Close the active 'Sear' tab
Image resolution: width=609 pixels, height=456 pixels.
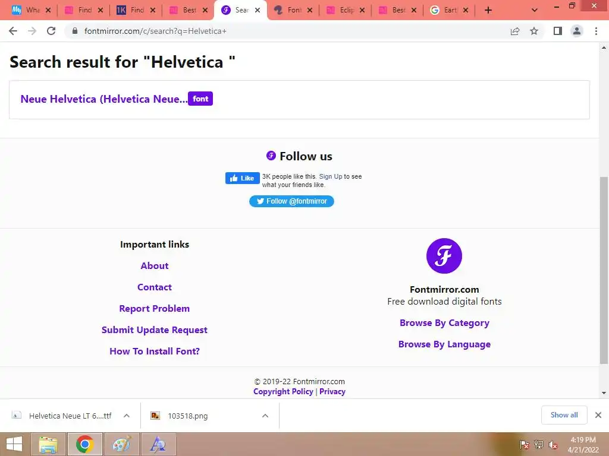click(258, 11)
